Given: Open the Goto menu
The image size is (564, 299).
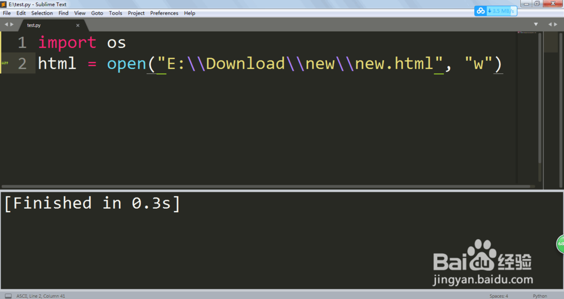Looking at the screenshot, I should [x=97, y=13].
